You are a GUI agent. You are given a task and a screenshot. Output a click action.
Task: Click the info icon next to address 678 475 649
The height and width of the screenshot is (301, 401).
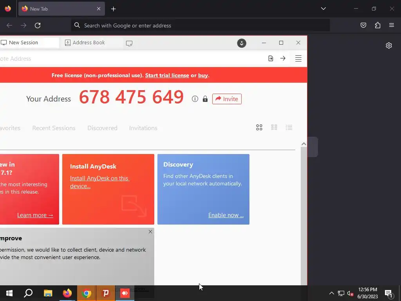pyautogui.click(x=195, y=99)
